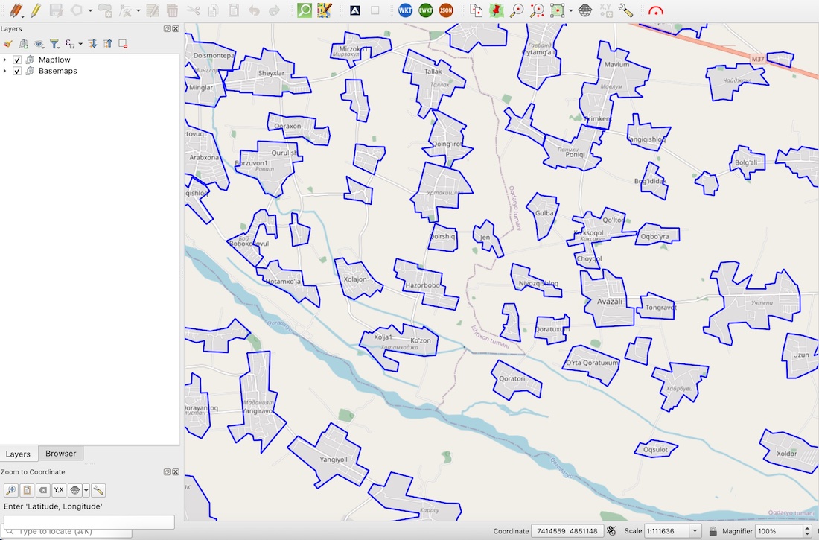Toggle the Mapflow layer checkbox
The height and width of the screenshot is (540, 819).
pyautogui.click(x=17, y=60)
